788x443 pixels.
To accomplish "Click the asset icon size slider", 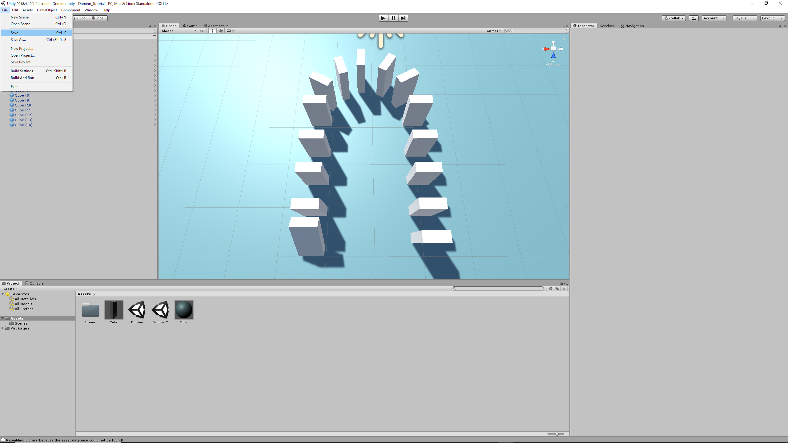I will tap(557, 434).
